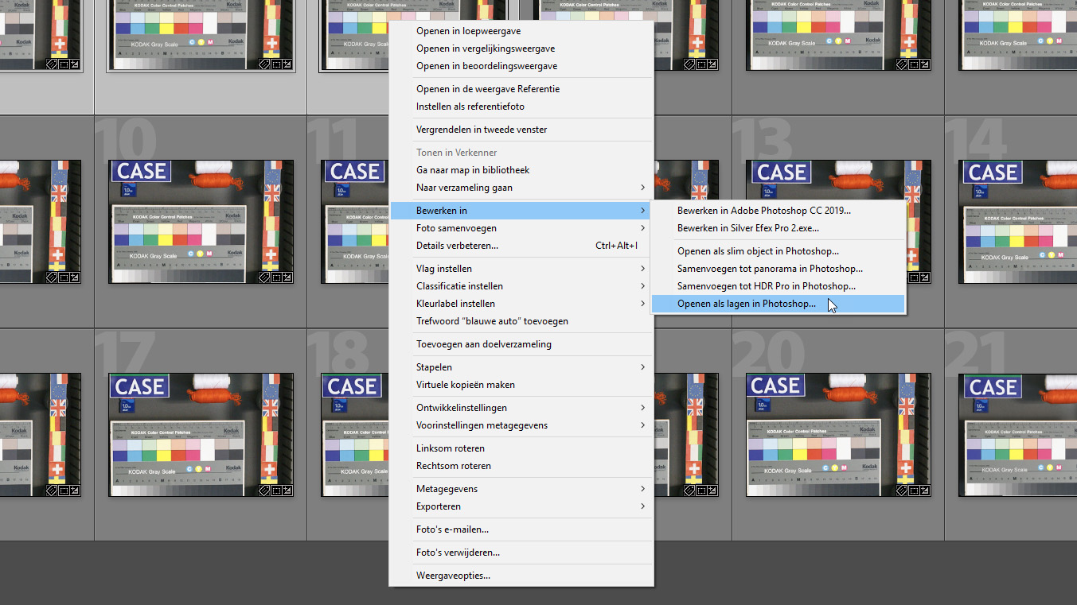
Task: Select 'Rechtsom roteren'
Action: pyautogui.click(x=521, y=466)
